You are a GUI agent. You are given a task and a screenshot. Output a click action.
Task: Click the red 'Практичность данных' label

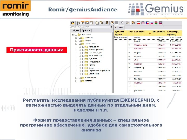click(37, 50)
